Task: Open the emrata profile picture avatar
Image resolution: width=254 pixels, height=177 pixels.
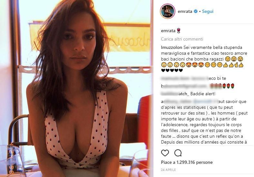Action: pos(168,11)
